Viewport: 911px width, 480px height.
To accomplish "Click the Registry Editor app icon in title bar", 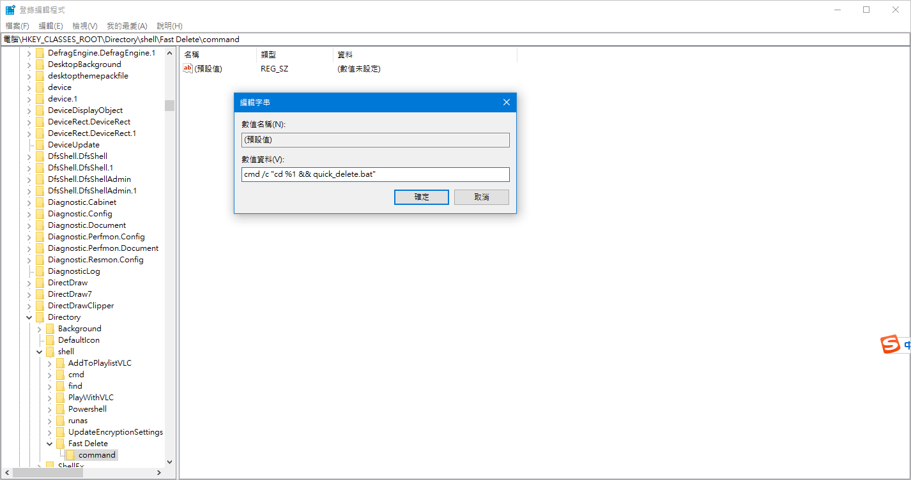I will 10,10.
